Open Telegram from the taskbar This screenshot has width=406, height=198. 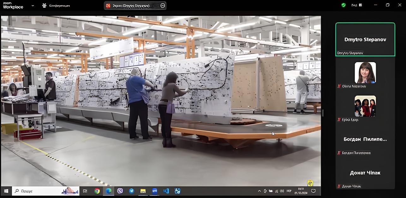[x=131, y=191]
